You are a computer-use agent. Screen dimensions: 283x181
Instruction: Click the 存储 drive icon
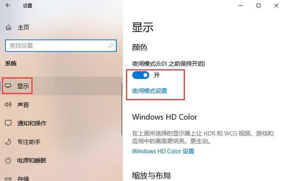coord(8,179)
